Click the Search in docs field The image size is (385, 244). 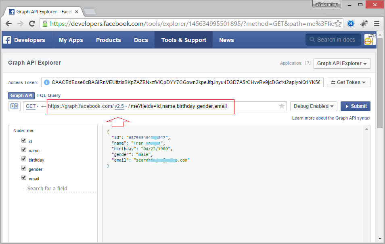tap(333, 40)
